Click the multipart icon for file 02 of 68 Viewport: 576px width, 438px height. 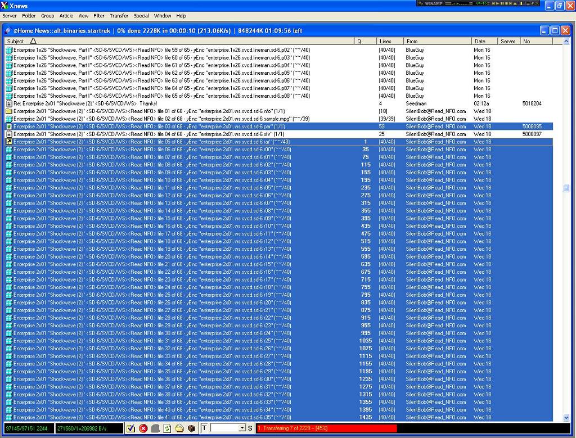point(9,119)
